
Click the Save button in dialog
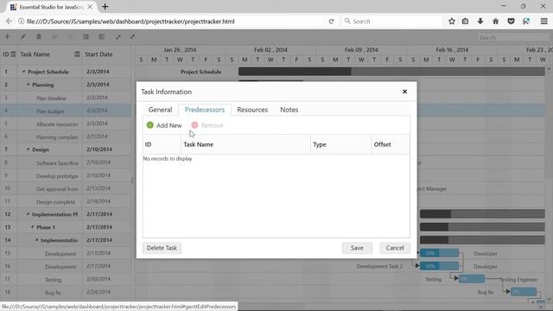coord(357,248)
